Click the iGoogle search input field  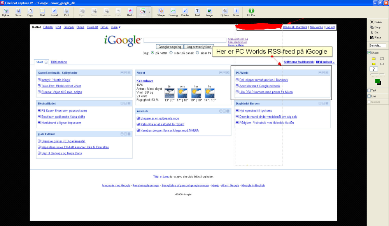tap(185, 40)
